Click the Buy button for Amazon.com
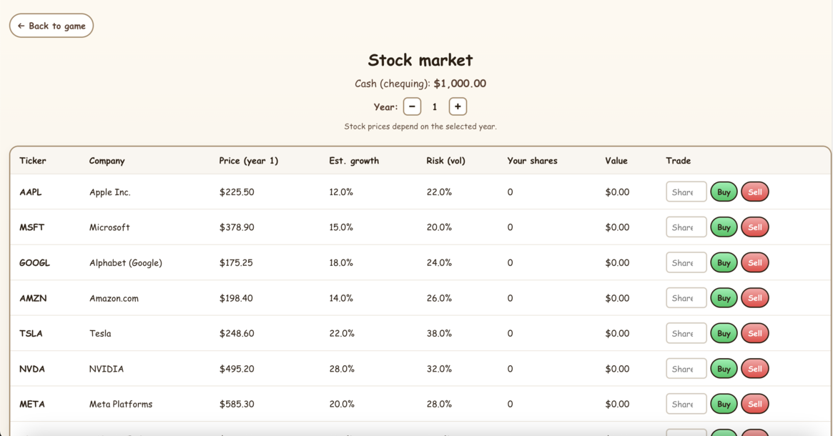The image size is (833, 436). tap(724, 298)
